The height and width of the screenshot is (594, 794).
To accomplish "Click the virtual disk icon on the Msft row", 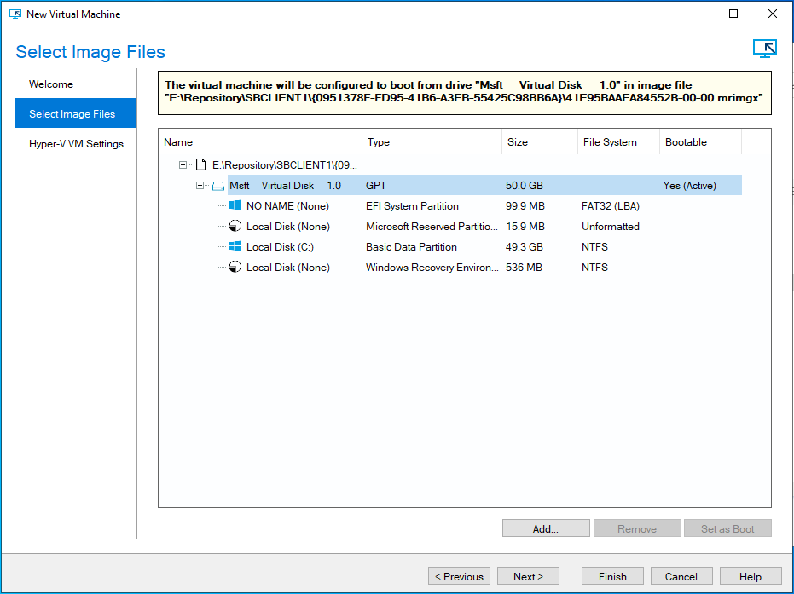I will [218, 185].
